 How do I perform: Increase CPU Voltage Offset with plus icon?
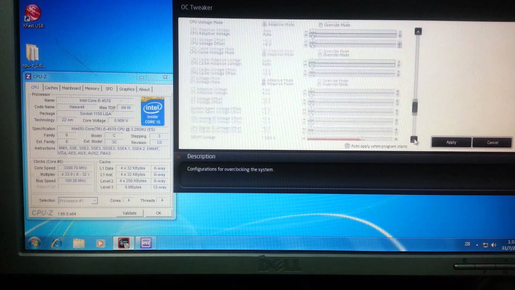400,44
